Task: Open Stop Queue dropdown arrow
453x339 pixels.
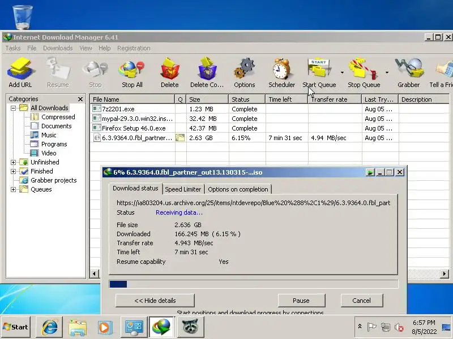Action: click(387, 72)
